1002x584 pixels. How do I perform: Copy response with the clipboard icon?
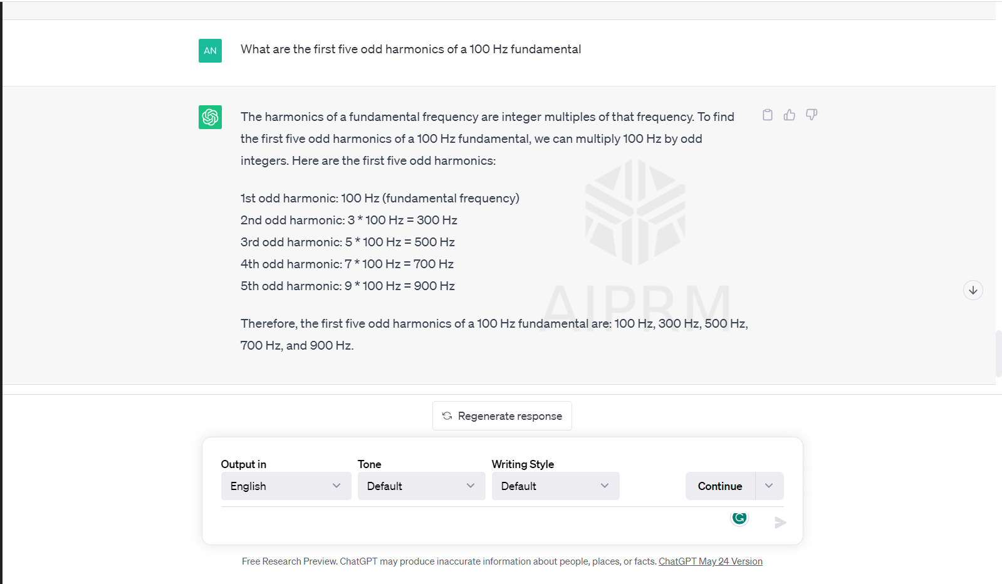point(768,115)
